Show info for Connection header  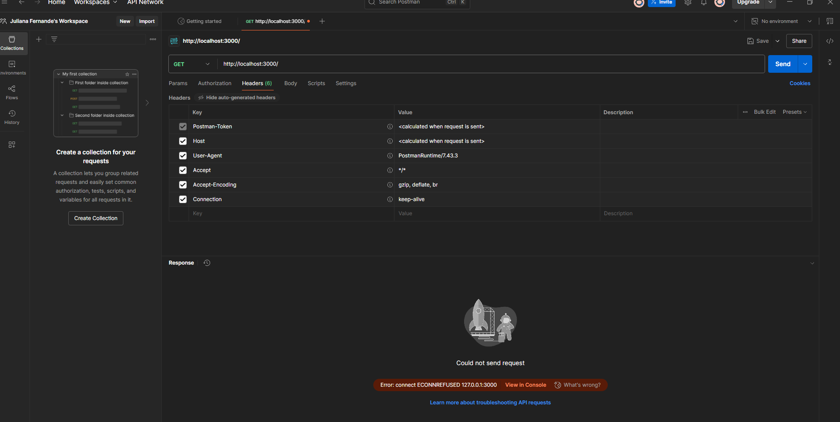(x=390, y=199)
